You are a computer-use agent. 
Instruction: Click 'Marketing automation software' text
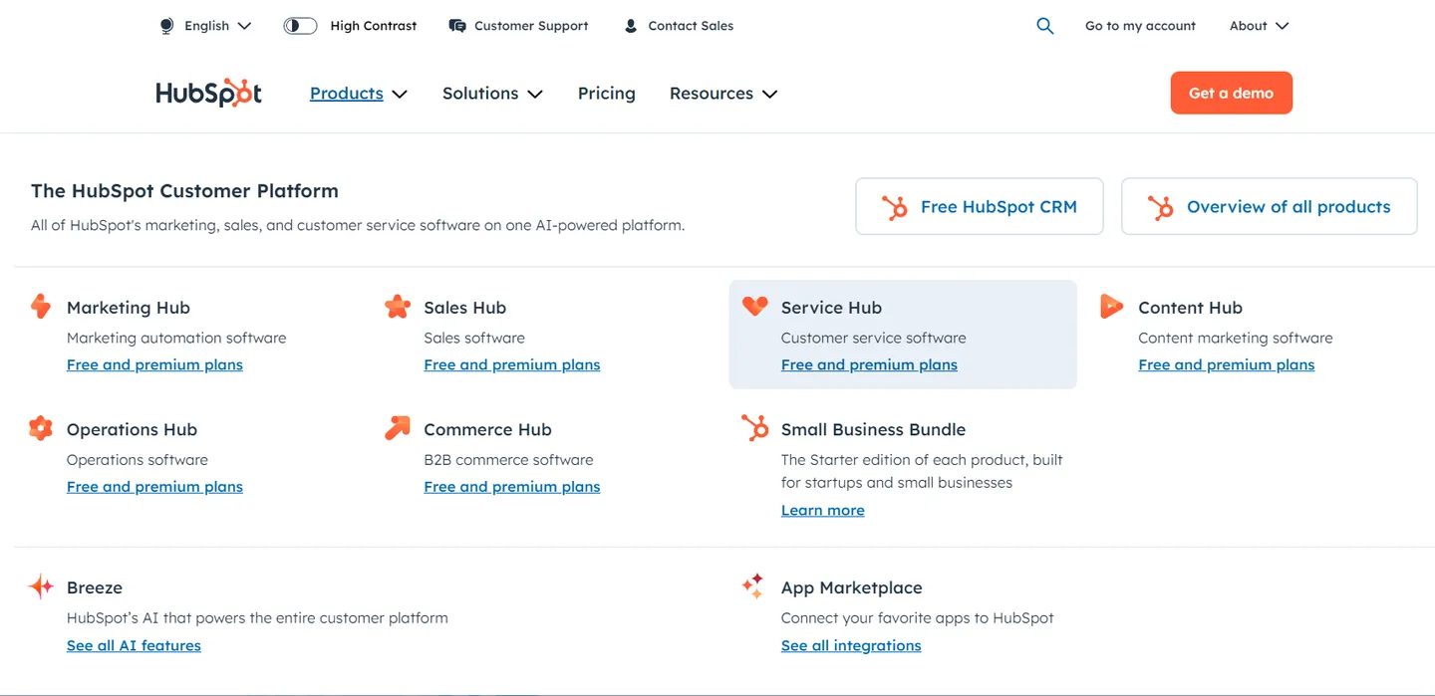pyautogui.click(x=176, y=338)
